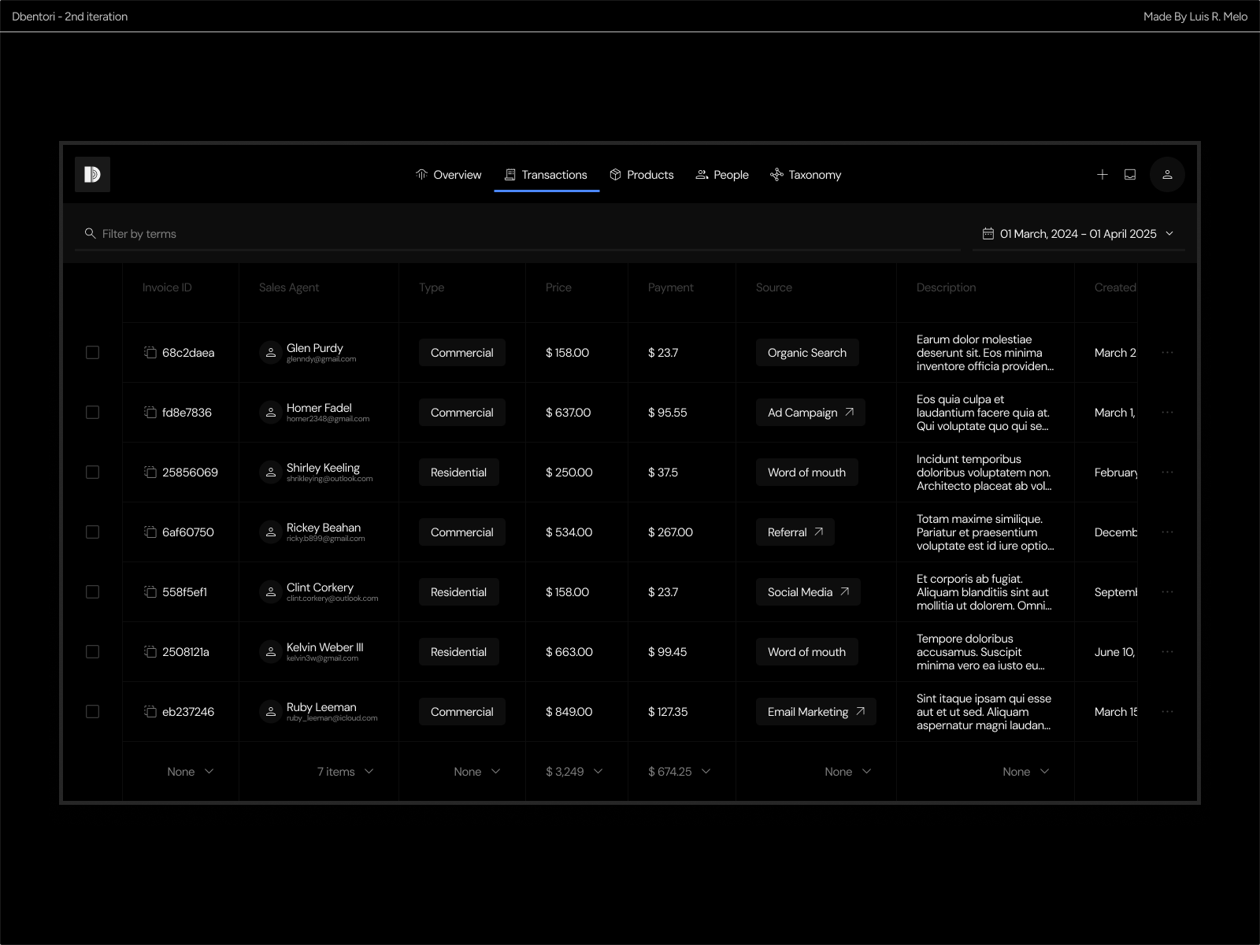
Task: Select the Taxonomy node icon
Action: coord(776,174)
